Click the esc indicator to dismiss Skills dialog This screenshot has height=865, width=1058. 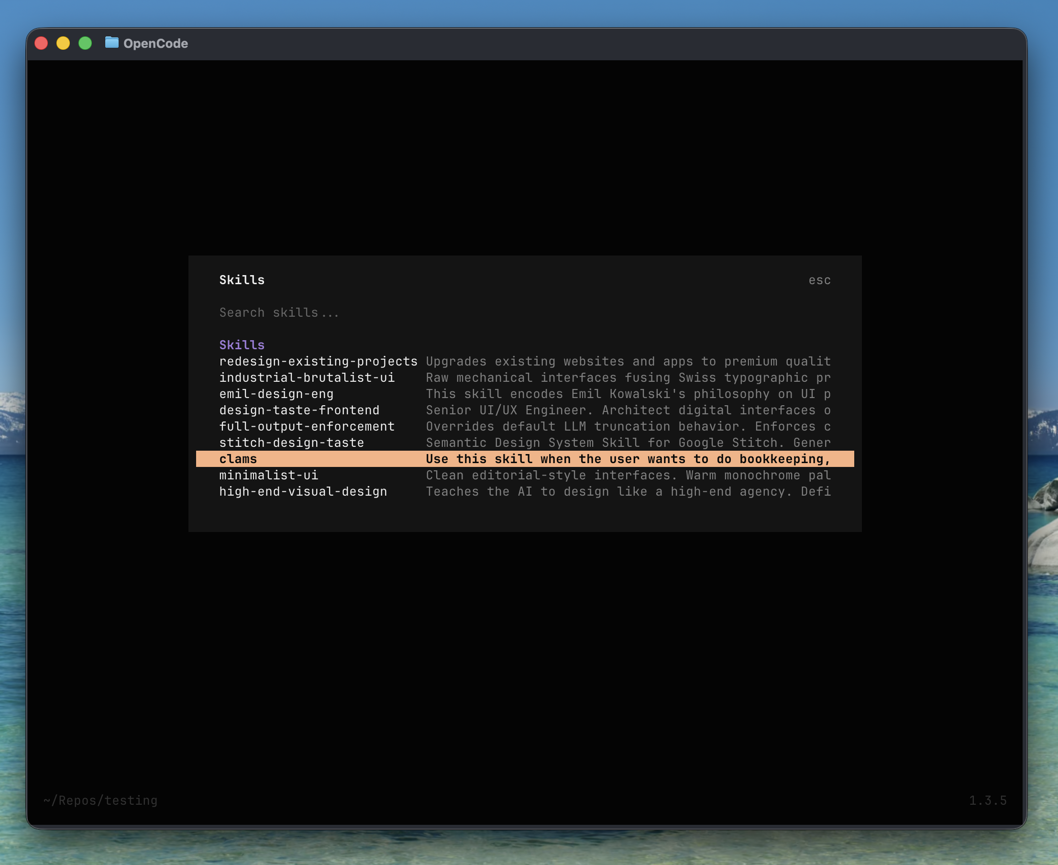(819, 279)
